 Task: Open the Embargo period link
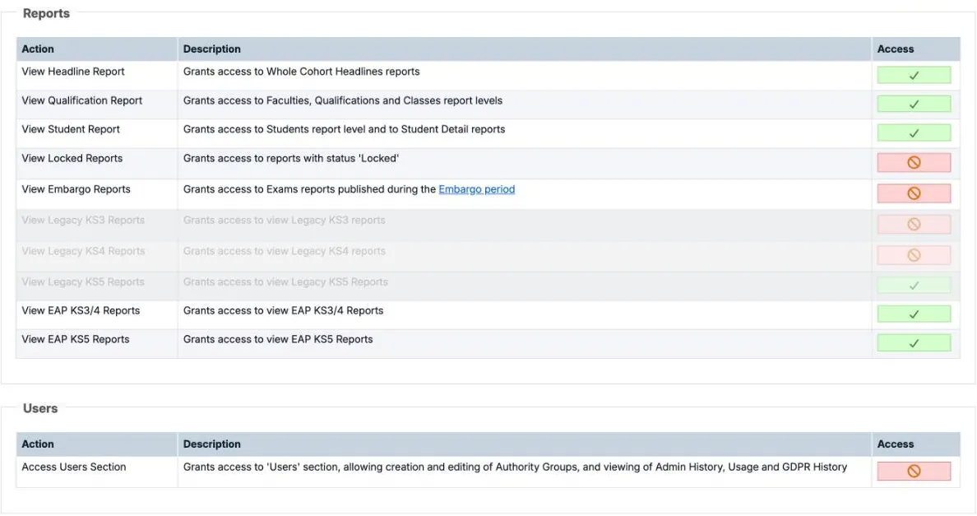point(477,189)
